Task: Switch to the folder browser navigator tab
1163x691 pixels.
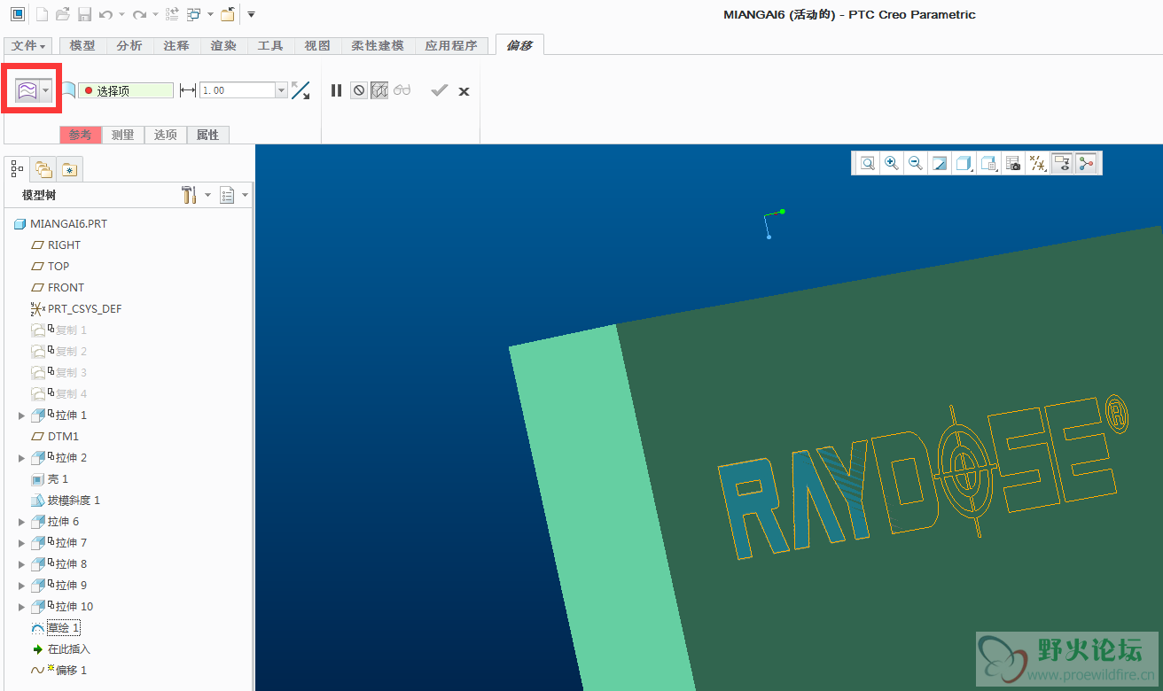Action: (x=43, y=169)
